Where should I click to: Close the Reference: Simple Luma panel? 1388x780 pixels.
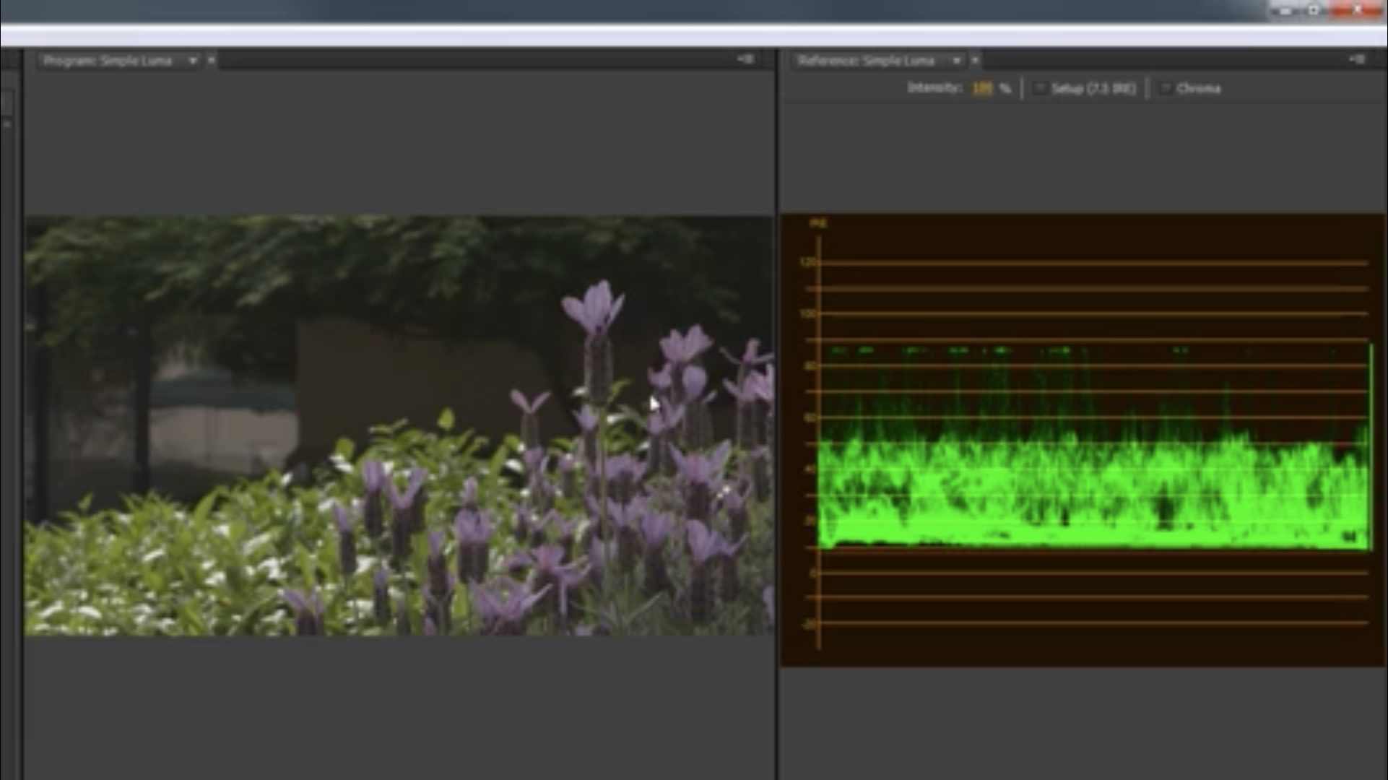coord(975,61)
